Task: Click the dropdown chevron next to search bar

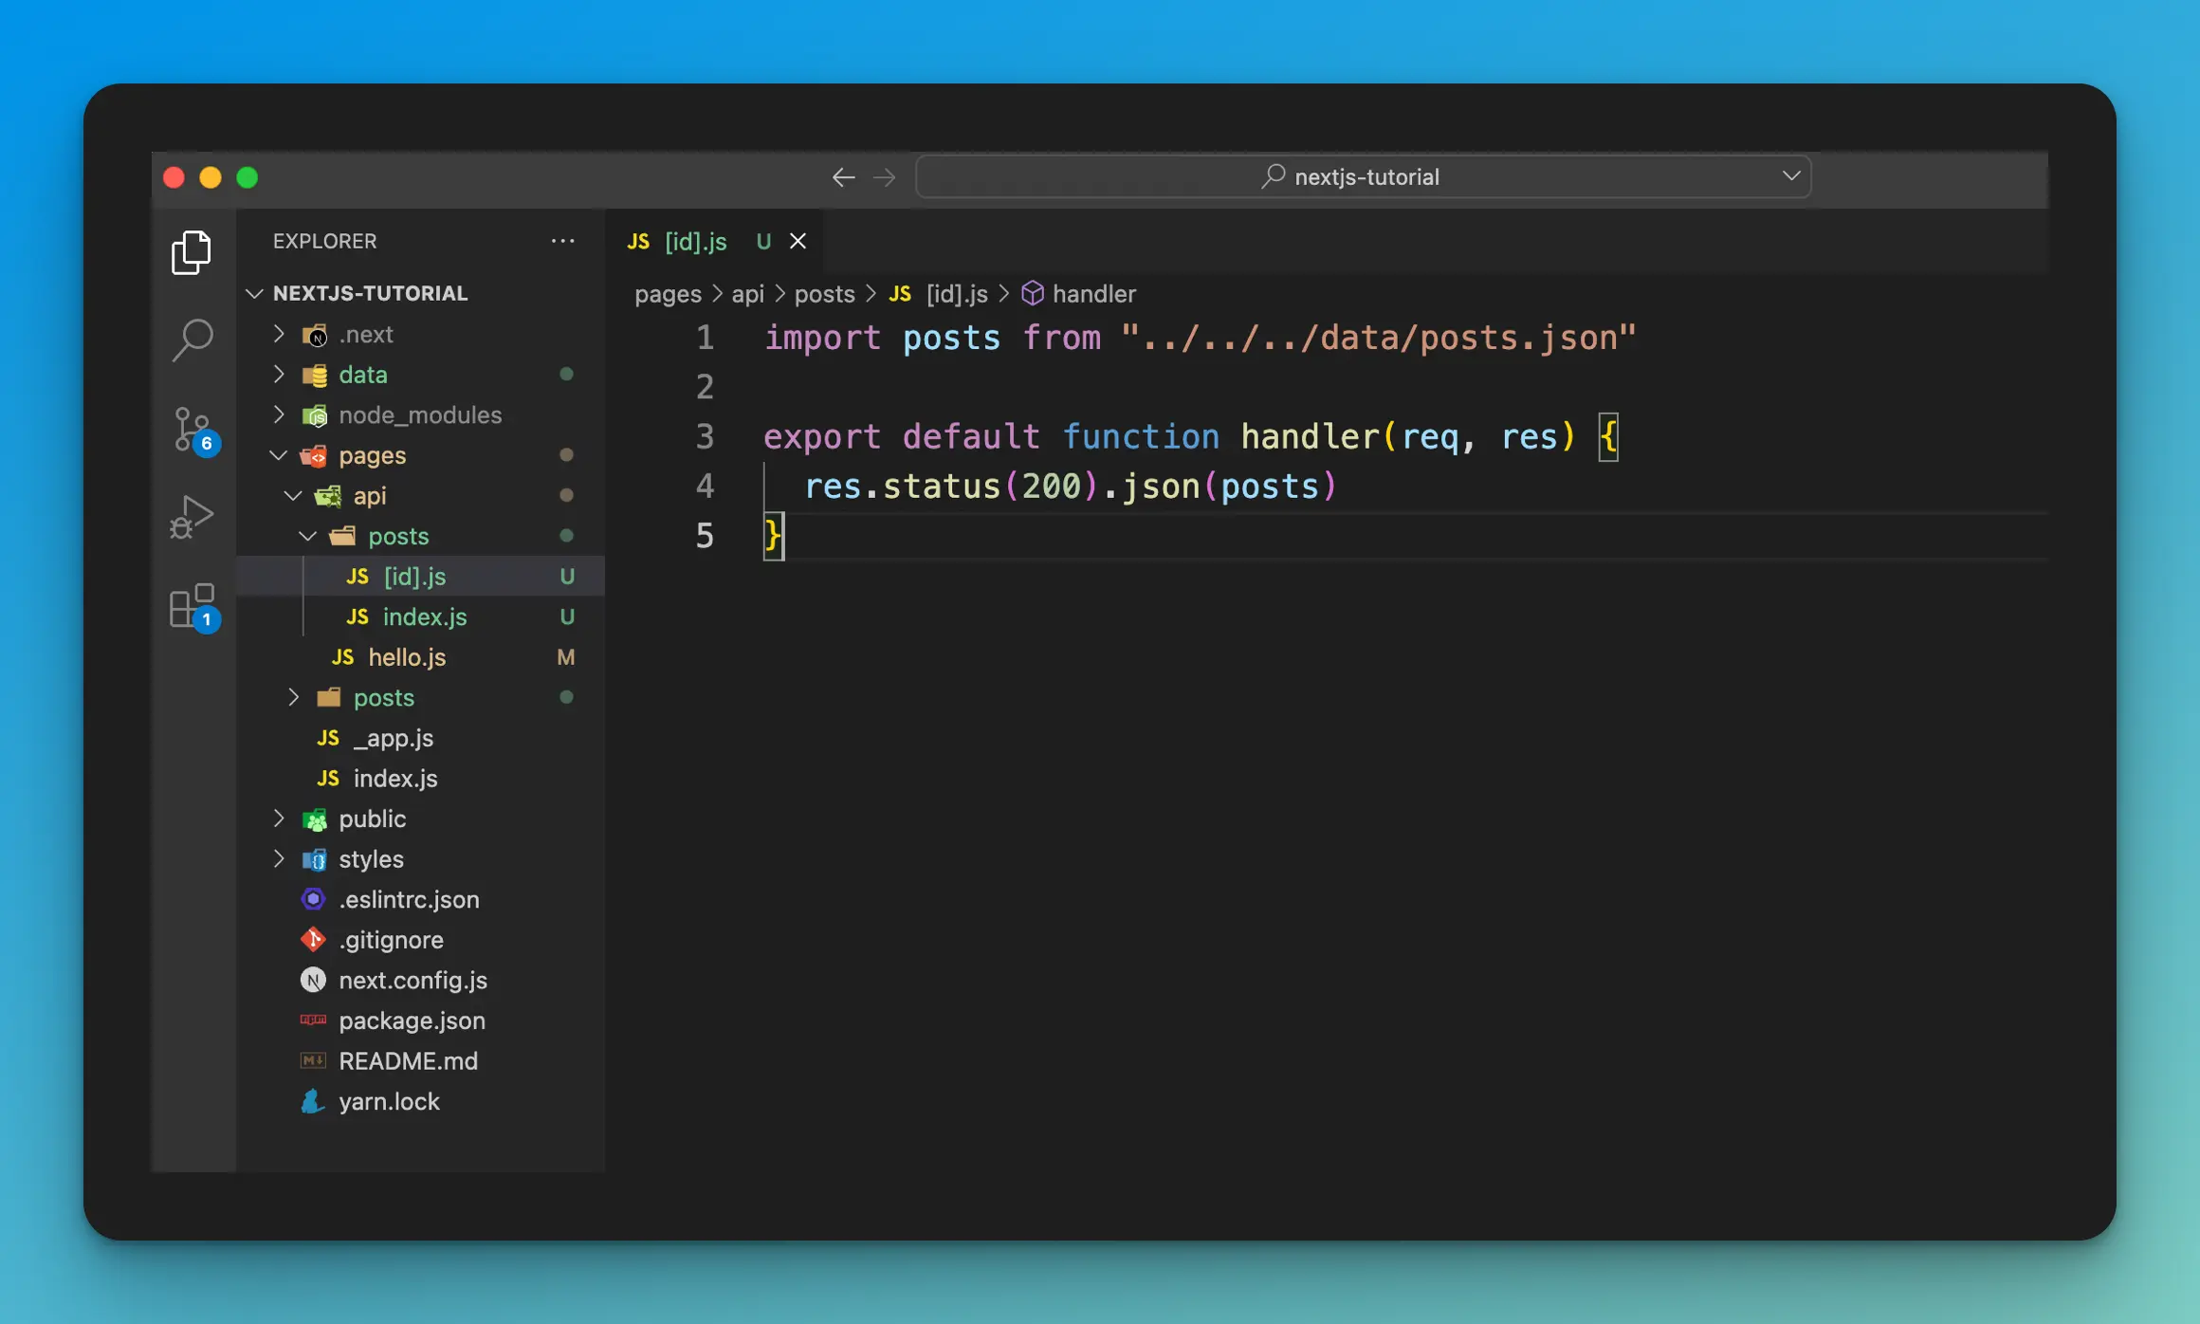Action: [x=1791, y=175]
